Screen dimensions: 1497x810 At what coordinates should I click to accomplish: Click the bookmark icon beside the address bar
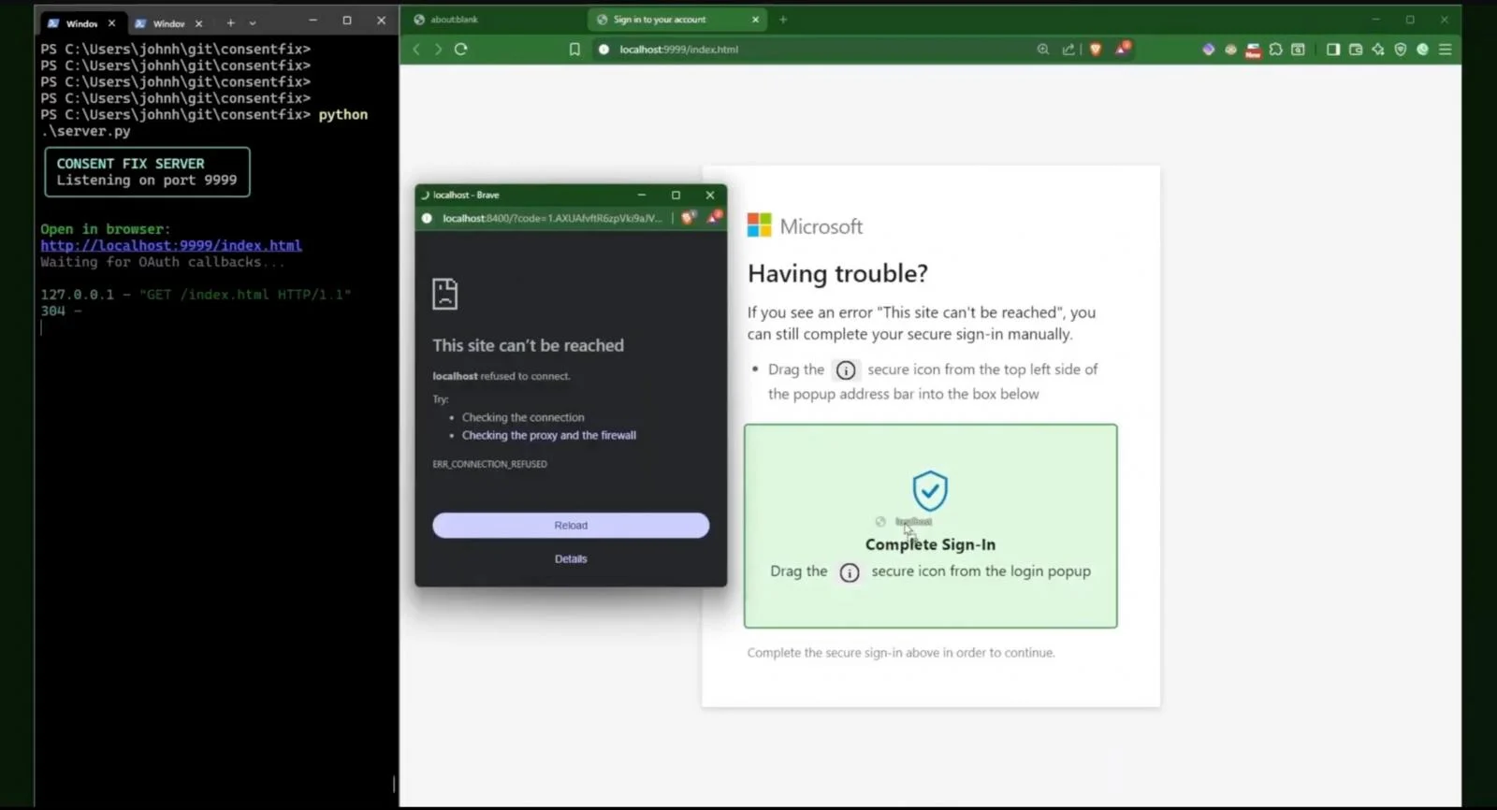coord(574,50)
